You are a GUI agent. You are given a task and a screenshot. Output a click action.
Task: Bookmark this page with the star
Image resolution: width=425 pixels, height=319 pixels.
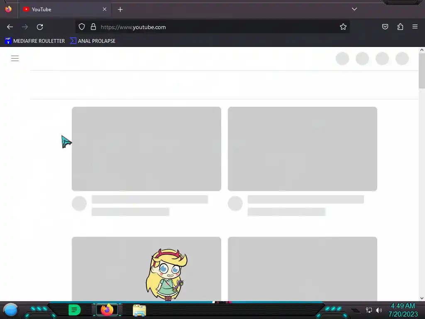click(x=343, y=27)
